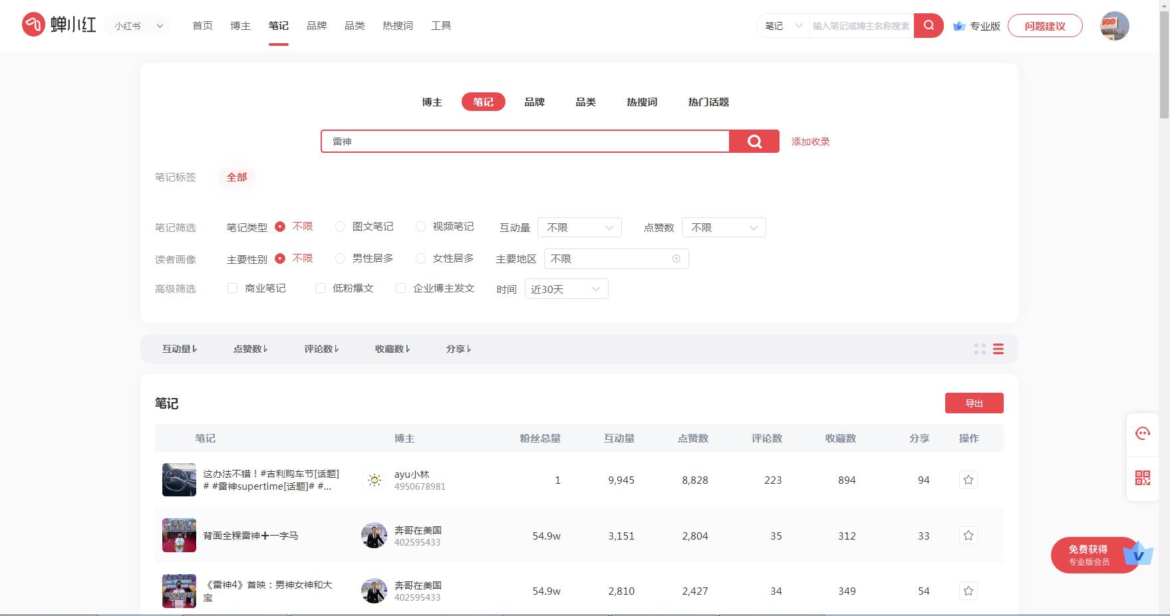The width and height of the screenshot is (1170, 616).
Task: Favorite the 背面全裸雷神 note with star icon
Action: [x=968, y=536]
